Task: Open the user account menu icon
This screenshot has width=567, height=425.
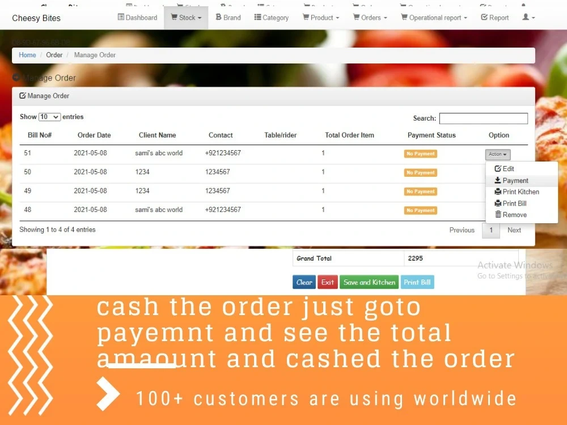Action: pos(528,17)
